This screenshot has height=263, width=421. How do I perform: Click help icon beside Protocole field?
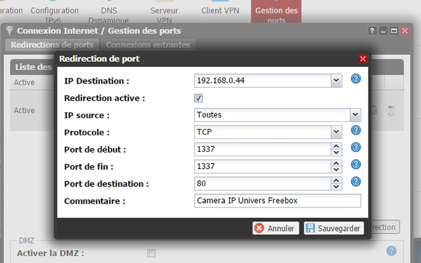(x=356, y=130)
